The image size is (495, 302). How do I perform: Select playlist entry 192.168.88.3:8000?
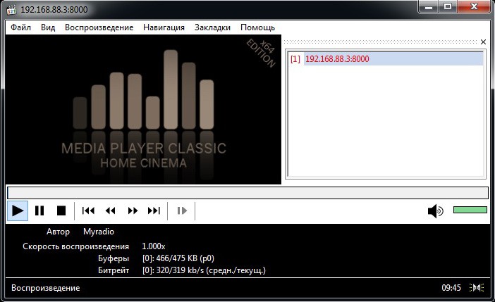pyautogui.click(x=336, y=60)
